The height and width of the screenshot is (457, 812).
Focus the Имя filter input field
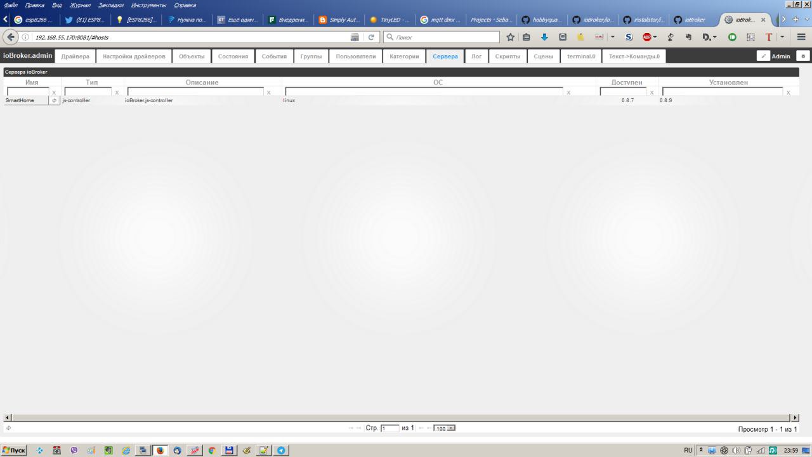28,92
